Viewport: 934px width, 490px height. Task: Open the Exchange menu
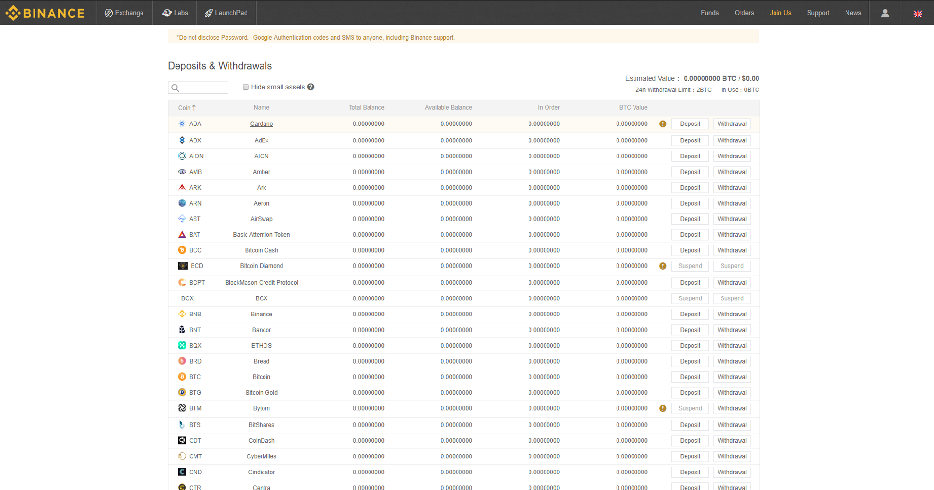coord(124,13)
